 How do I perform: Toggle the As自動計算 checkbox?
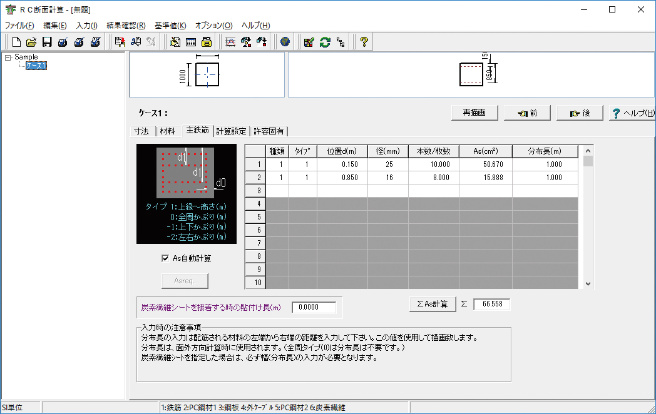[x=165, y=258]
